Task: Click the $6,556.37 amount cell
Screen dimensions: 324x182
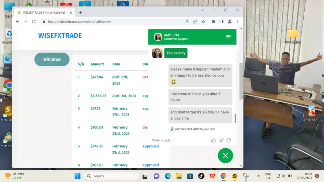Action: pos(98,96)
